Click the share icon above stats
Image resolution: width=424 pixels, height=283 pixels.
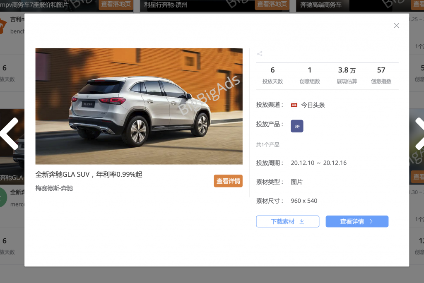coord(260,53)
